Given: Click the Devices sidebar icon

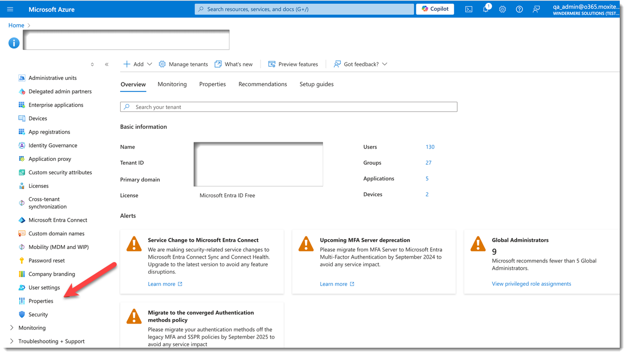Looking at the screenshot, I should point(22,119).
